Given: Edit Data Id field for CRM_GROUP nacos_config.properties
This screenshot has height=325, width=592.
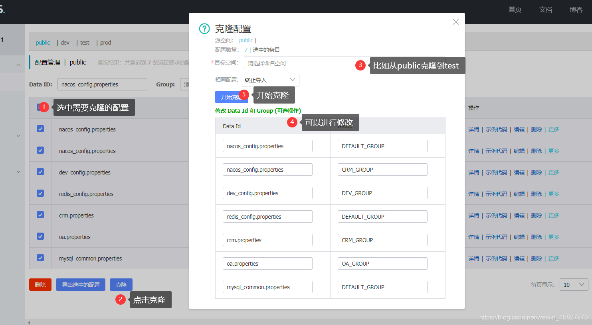Looking at the screenshot, I should coord(267,169).
